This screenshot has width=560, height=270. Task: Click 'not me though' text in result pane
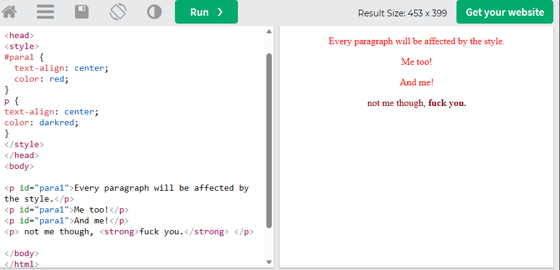point(397,103)
